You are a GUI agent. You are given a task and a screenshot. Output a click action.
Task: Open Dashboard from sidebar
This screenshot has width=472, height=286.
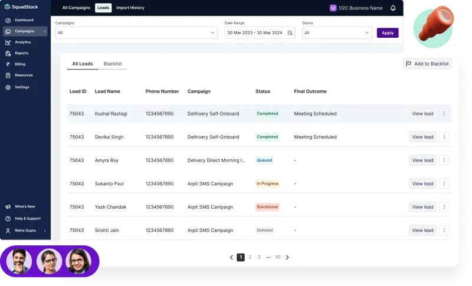click(x=19, y=20)
